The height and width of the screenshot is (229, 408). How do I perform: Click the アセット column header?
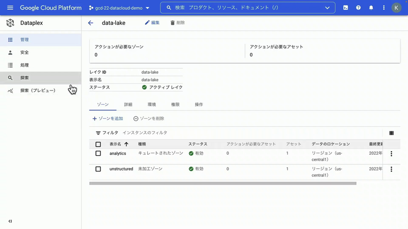(294, 144)
